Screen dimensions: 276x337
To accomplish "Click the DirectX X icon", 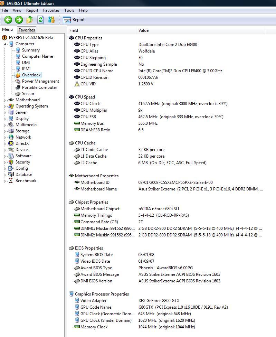I will click(11, 143).
